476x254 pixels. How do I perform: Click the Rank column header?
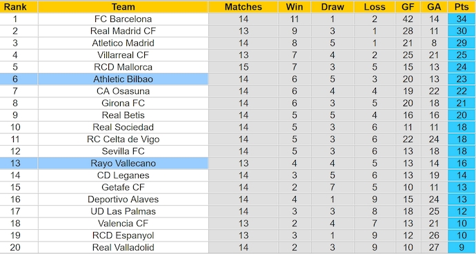coord(15,7)
